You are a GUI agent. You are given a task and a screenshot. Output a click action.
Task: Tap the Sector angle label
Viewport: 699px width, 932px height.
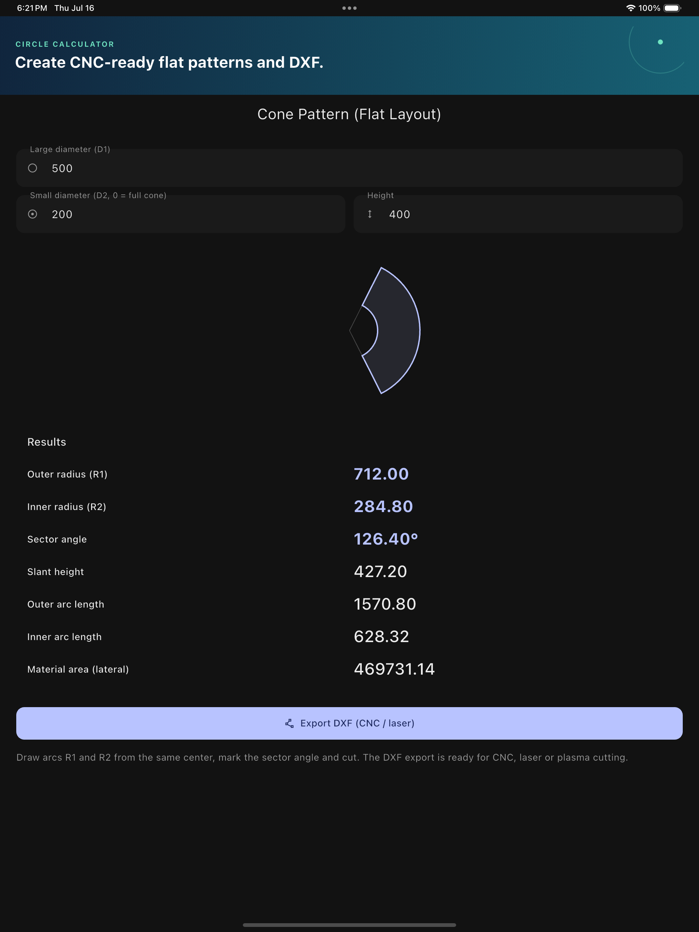[57, 539]
